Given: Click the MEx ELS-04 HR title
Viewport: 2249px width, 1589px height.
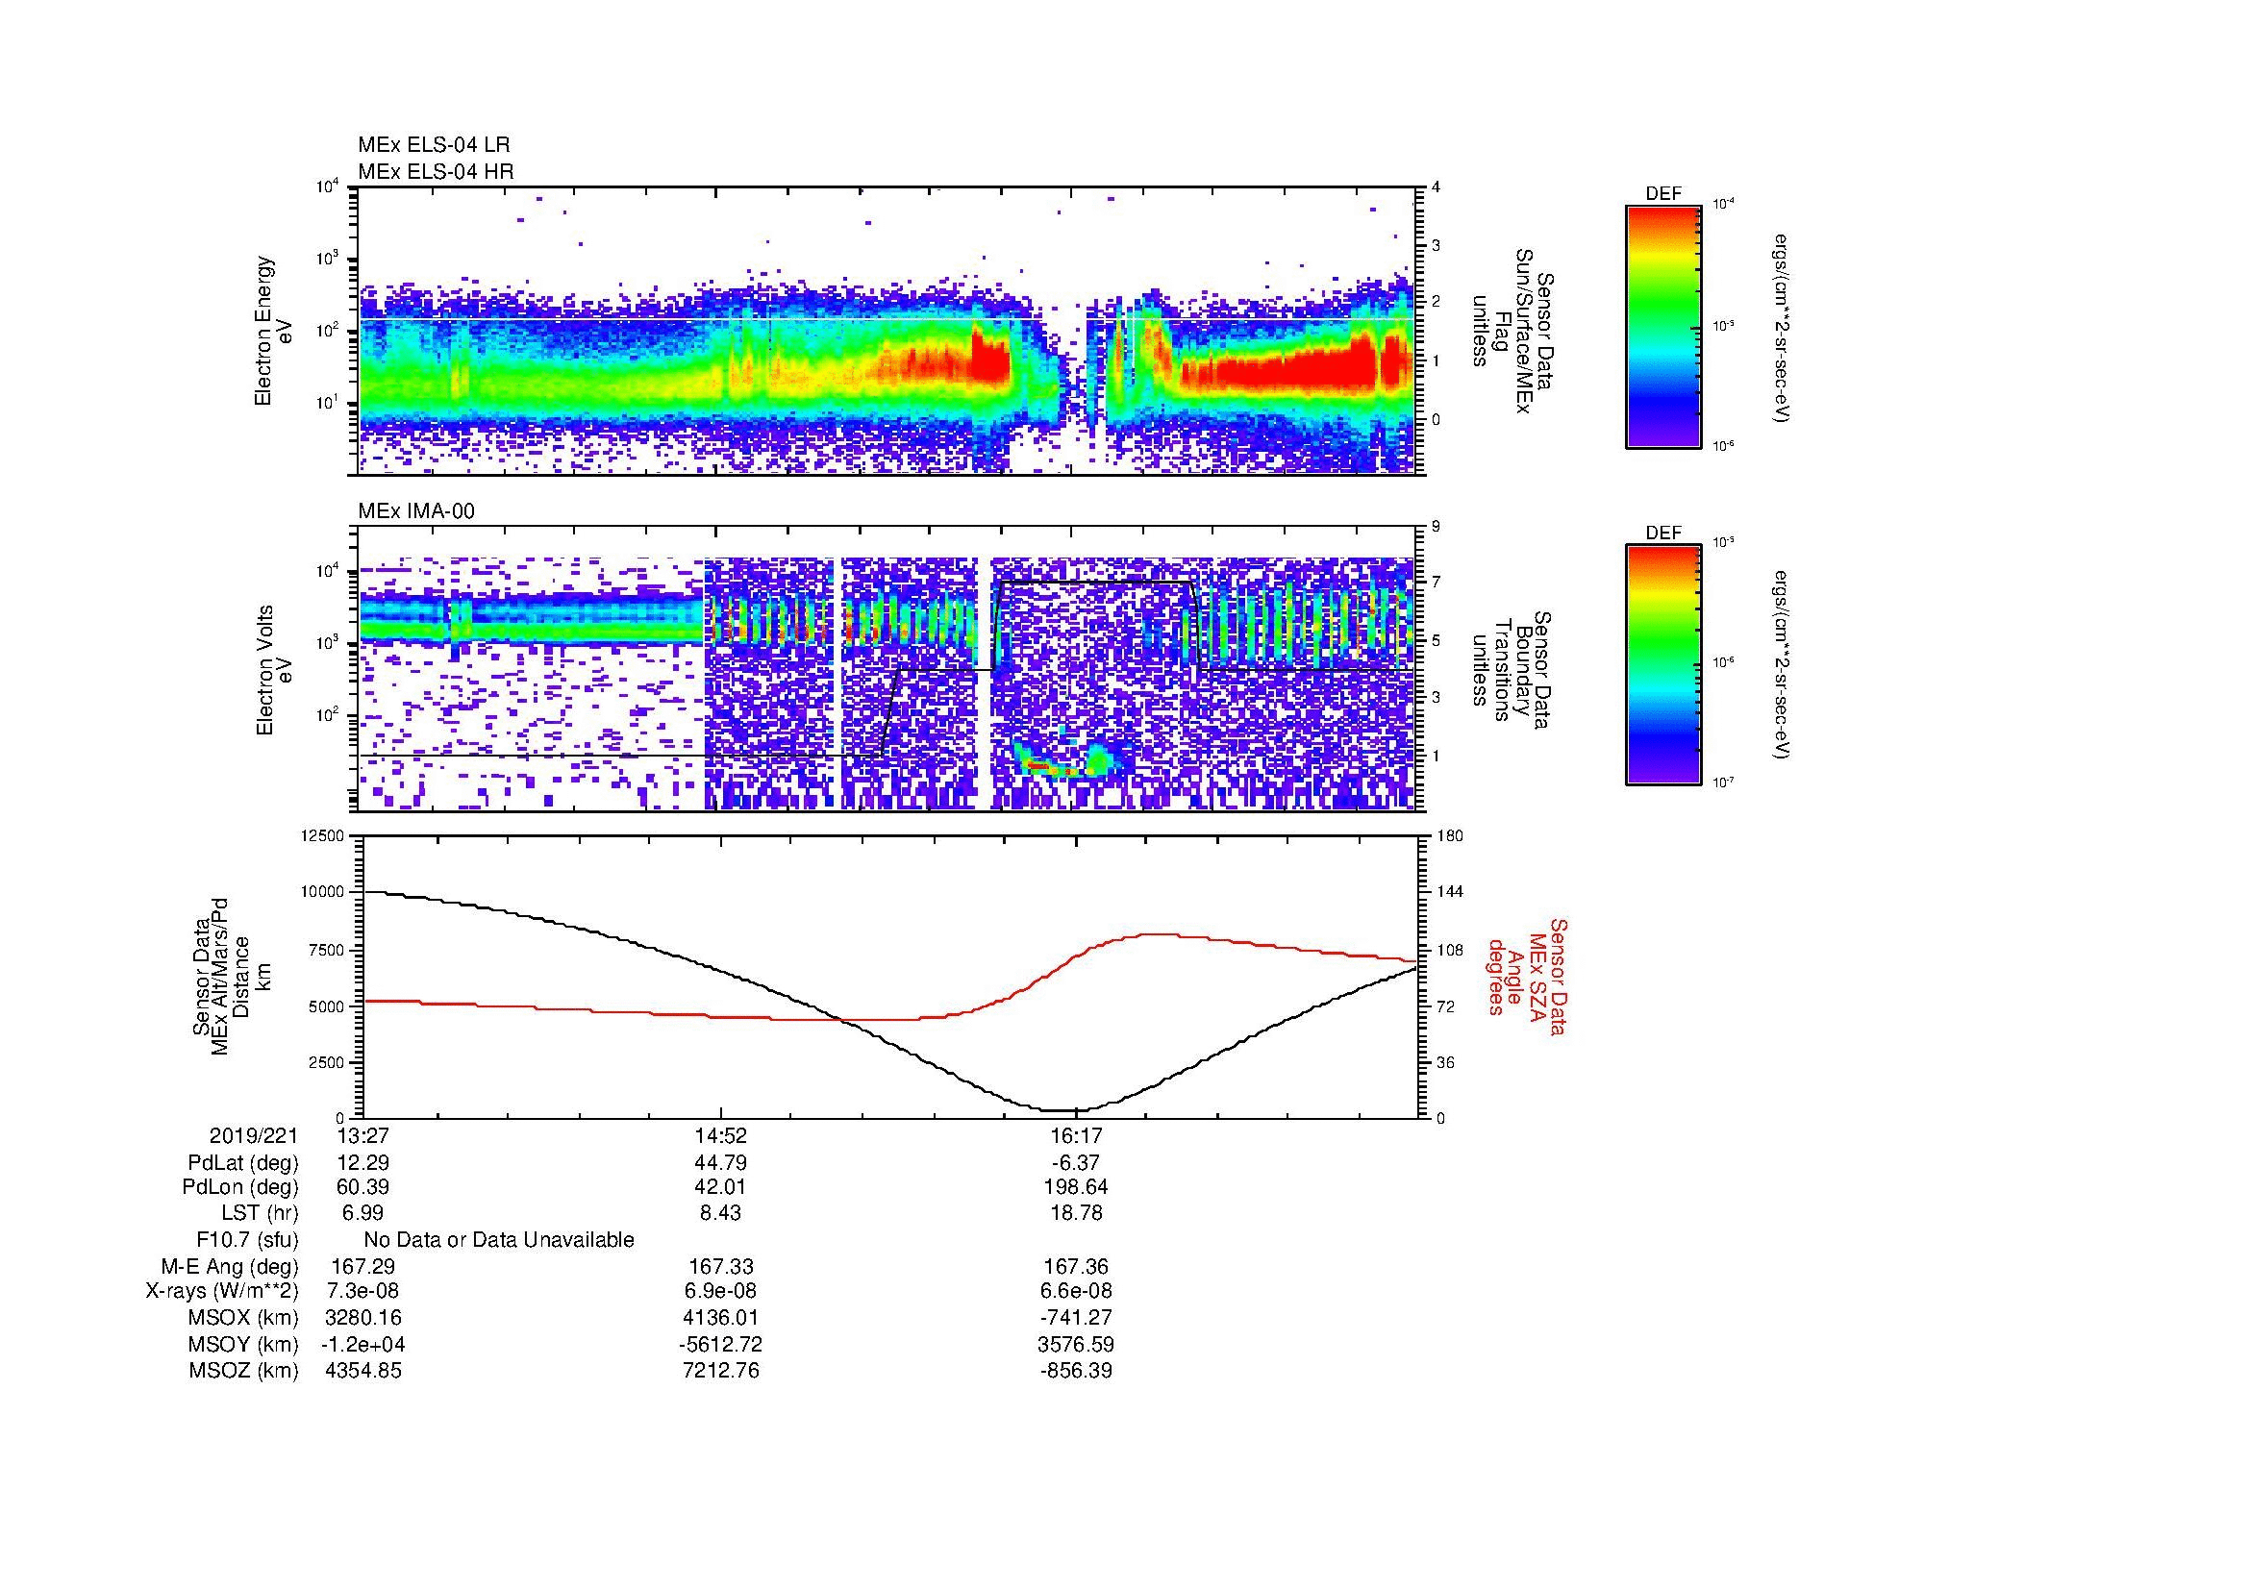Looking at the screenshot, I should (x=436, y=171).
